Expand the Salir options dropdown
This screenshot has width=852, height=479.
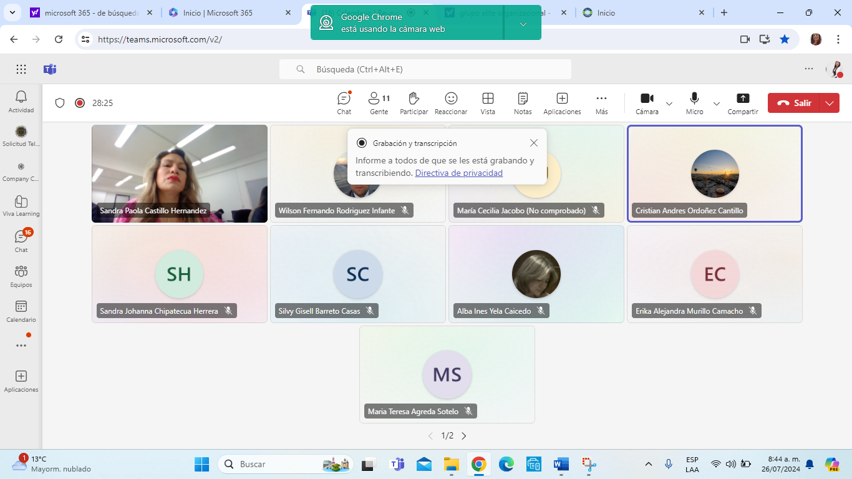pos(830,103)
